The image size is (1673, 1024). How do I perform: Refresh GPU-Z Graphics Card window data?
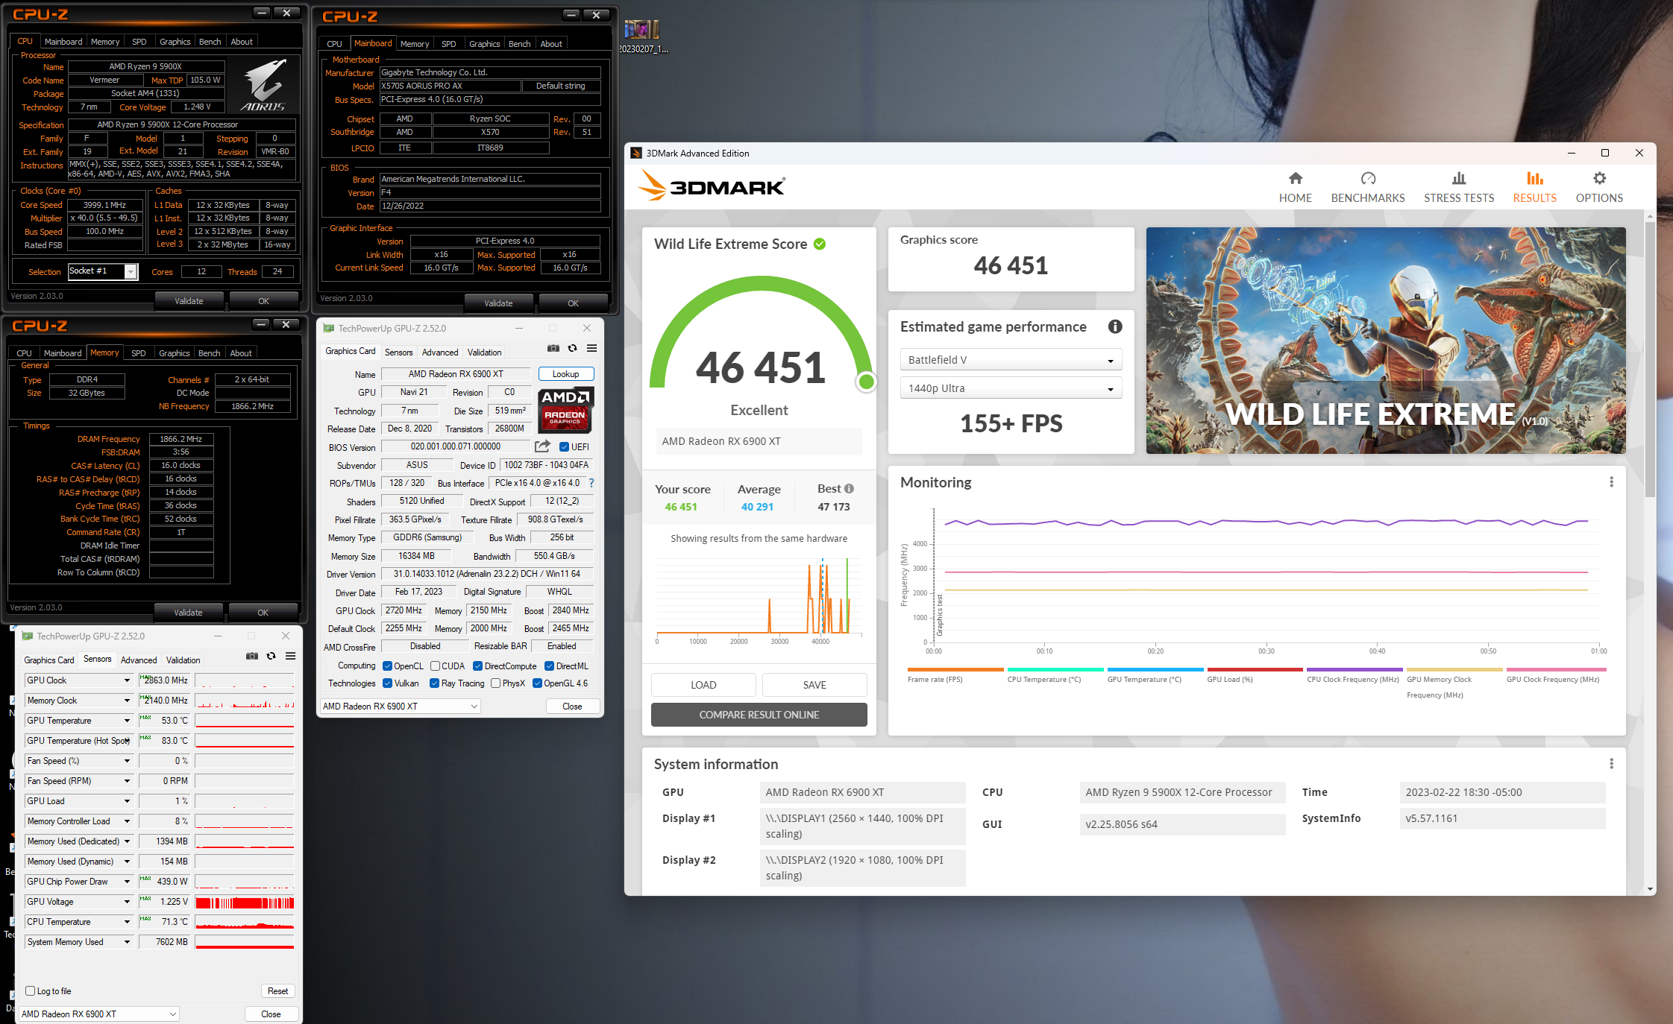point(572,348)
